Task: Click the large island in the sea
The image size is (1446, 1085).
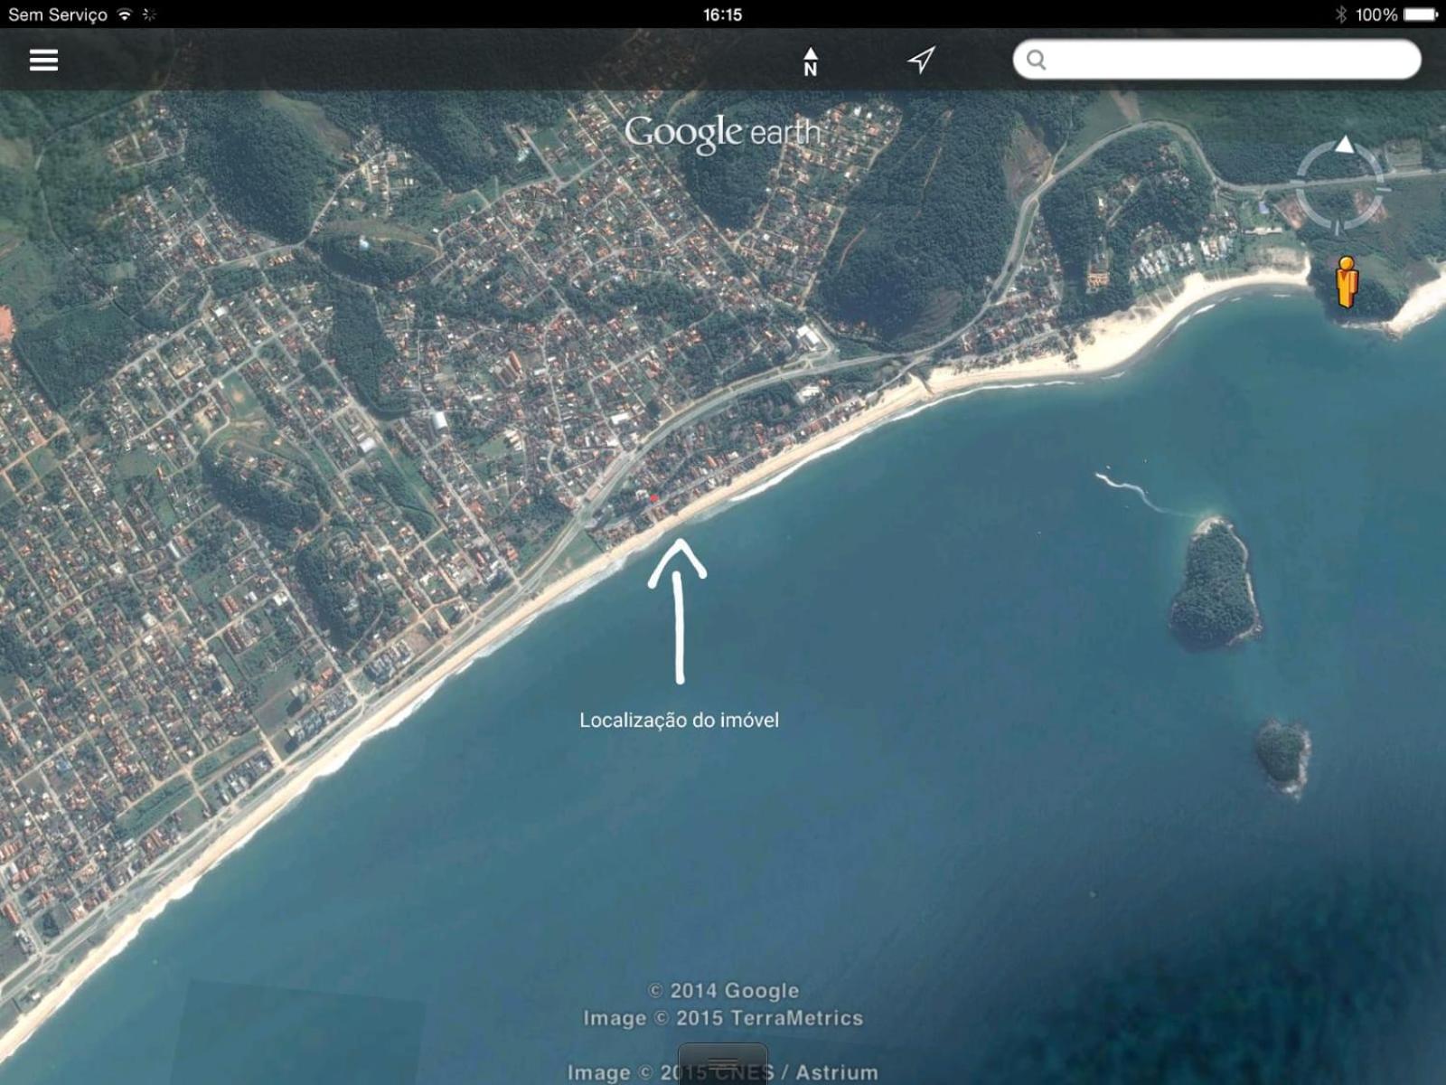Action: [x=1214, y=583]
